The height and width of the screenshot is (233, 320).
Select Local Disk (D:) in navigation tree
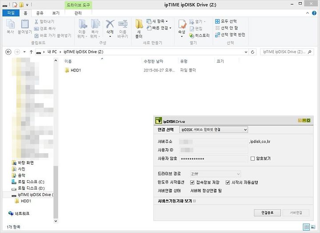point(28,188)
